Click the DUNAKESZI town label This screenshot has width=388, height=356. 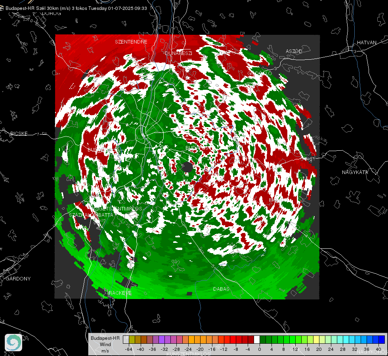pos(178,53)
